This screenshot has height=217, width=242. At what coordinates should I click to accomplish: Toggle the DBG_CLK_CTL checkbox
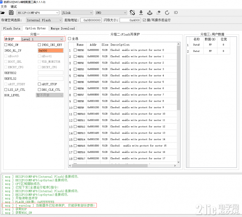click(x=39, y=90)
